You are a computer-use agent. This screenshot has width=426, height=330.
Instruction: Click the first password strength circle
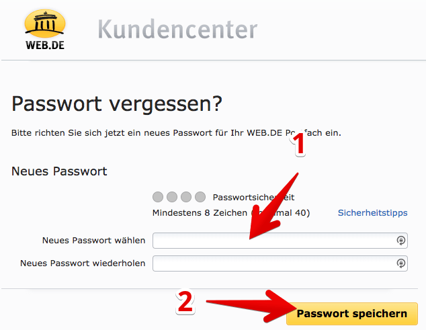pos(158,197)
